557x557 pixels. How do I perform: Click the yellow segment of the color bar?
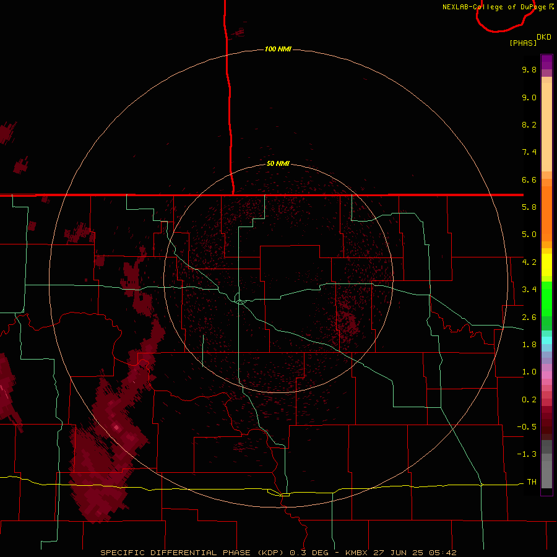click(x=546, y=265)
